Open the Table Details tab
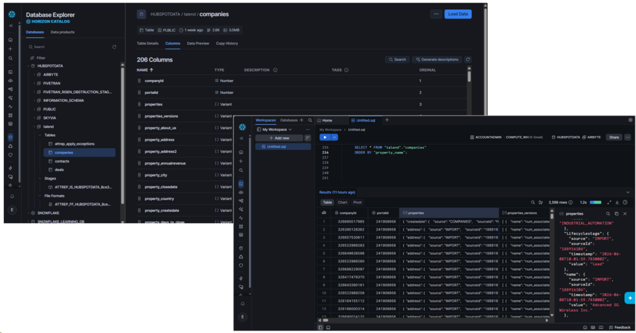Image resolution: width=636 pixels, height=333 pixels. [x=148, y=43]
